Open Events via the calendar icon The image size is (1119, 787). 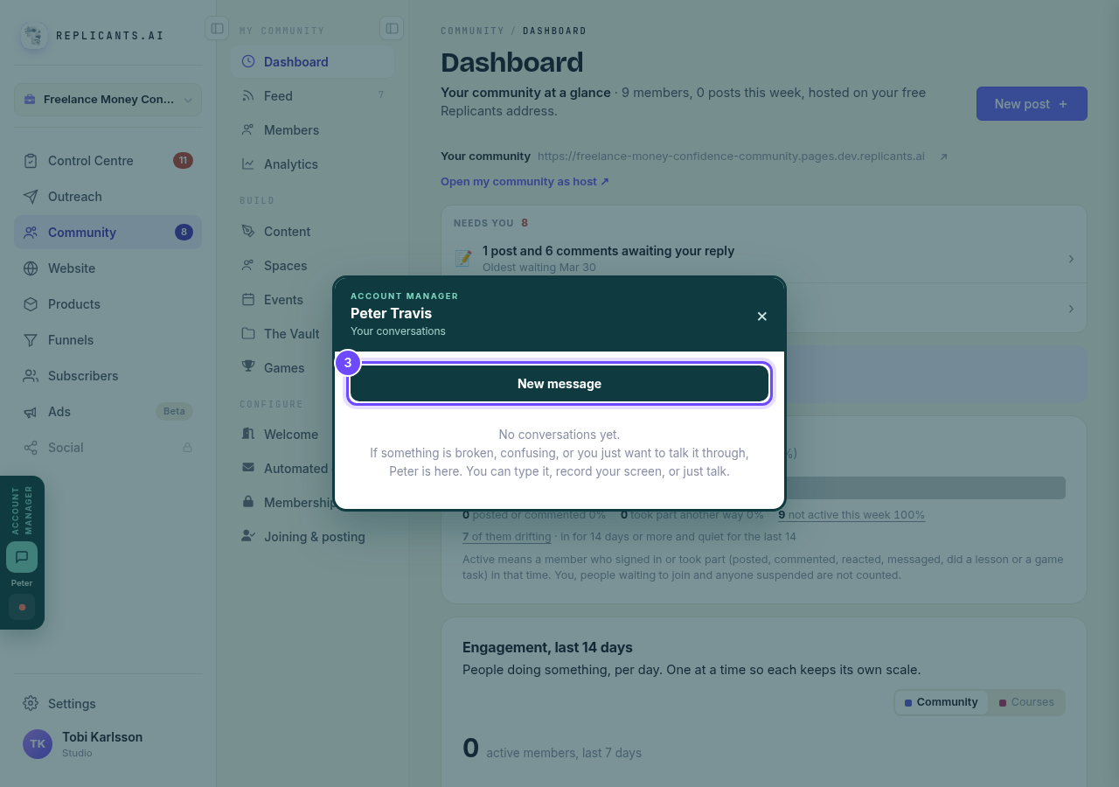pos(248,300)
